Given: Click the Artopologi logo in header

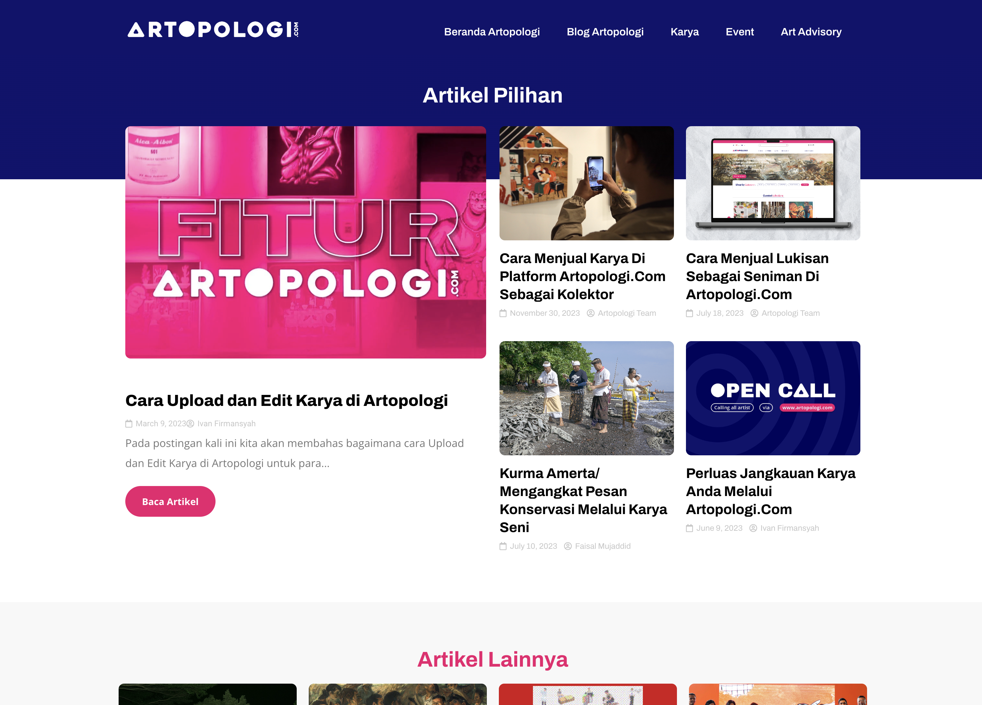Looking at the screenshot, I should (213, 30).
